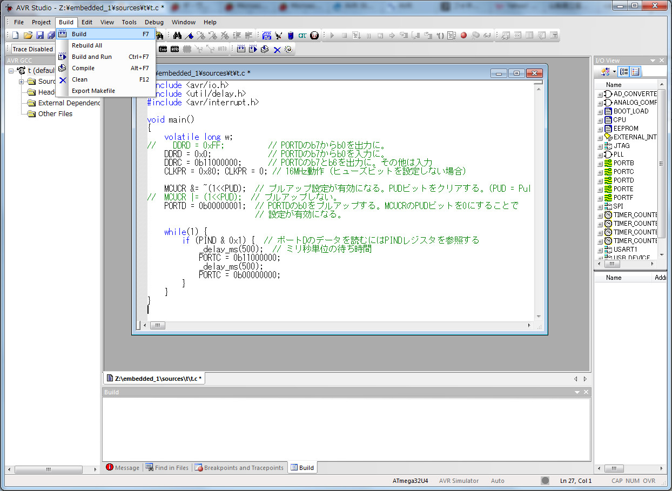The image size is (672, 491).
Task: Expand the AD_CONVERTER node in I/O View
Action: pyautogui.click(x=600, y=95)
